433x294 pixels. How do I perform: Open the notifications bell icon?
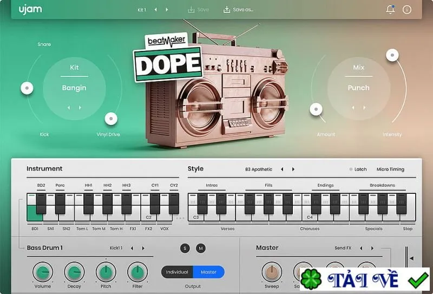390,9
